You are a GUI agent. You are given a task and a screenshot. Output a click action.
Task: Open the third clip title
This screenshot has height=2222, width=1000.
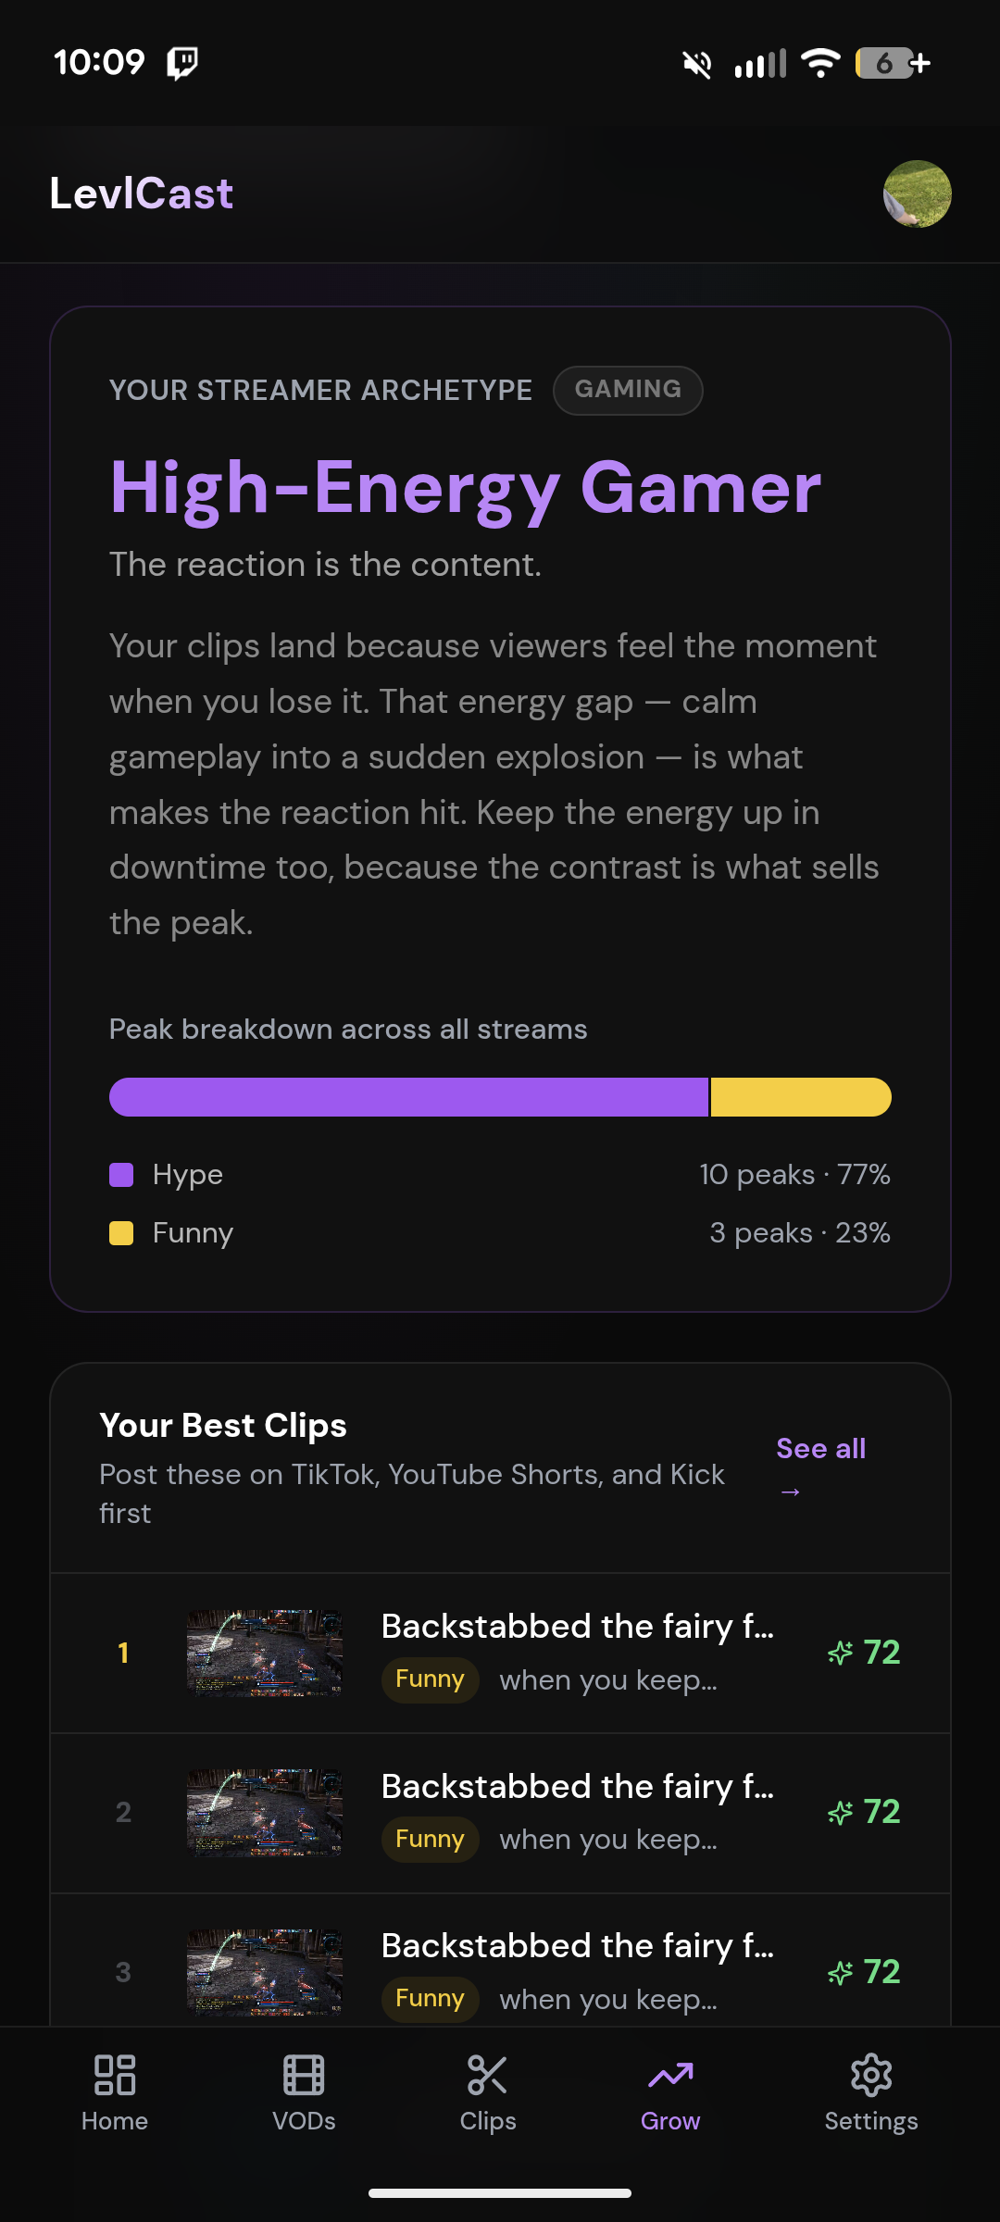[577, 1946]
